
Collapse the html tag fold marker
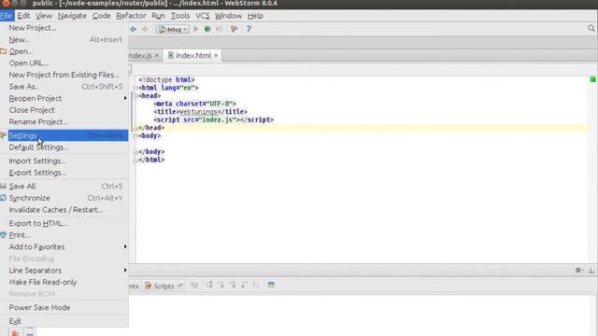pyautogui.click(x=135, y=88)
